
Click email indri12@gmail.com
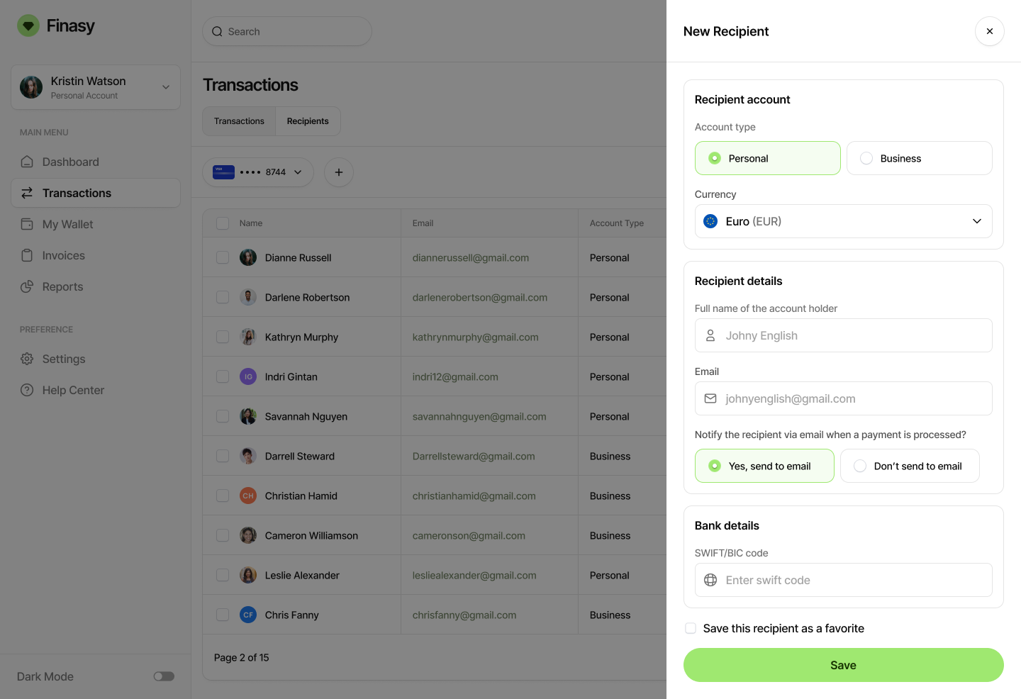(455, 376)
